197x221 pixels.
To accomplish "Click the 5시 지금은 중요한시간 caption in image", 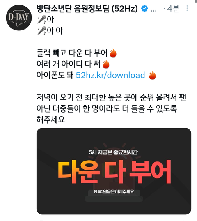I will click(114, 152).
